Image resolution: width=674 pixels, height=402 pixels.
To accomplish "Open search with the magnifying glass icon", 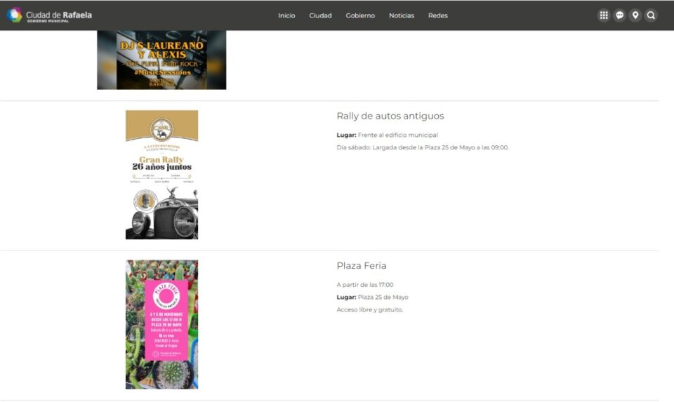I will pos(651,15).
